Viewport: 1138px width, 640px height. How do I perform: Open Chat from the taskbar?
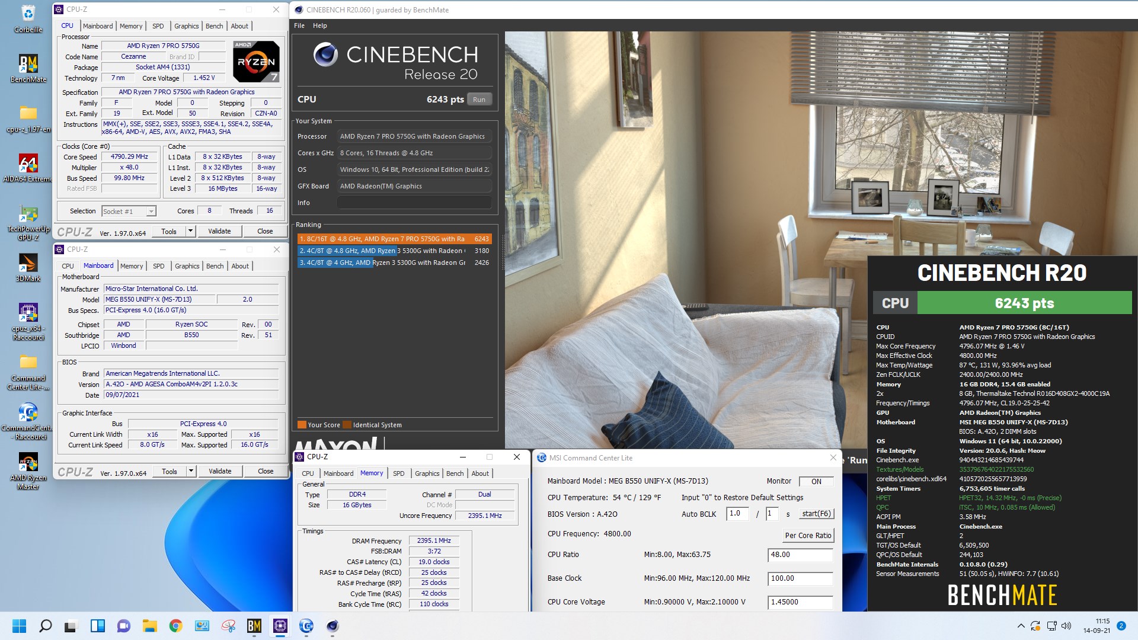click(x=124, y=626)
